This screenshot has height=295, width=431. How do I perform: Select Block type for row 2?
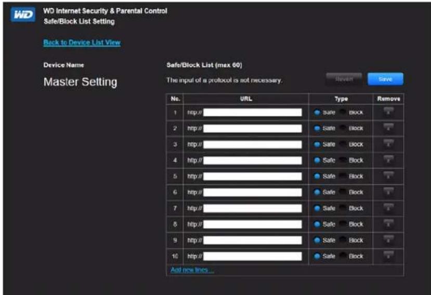[x=343, y=128]
